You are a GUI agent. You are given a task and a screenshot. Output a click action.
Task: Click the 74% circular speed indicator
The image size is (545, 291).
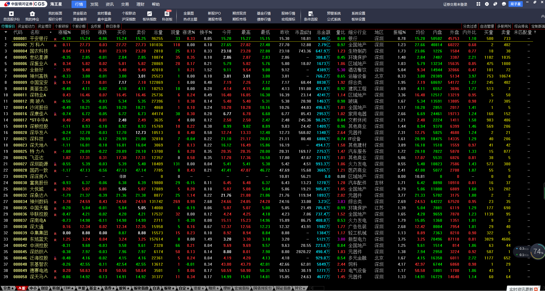(x=538, y=251)
